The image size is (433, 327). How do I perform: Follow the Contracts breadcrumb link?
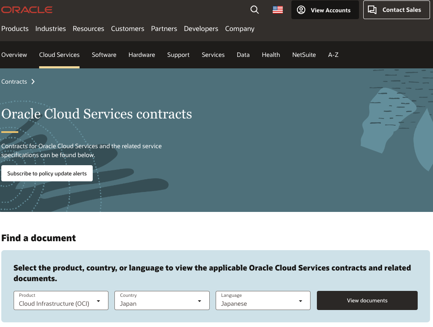pyautogui.click(x=14, y=82)
